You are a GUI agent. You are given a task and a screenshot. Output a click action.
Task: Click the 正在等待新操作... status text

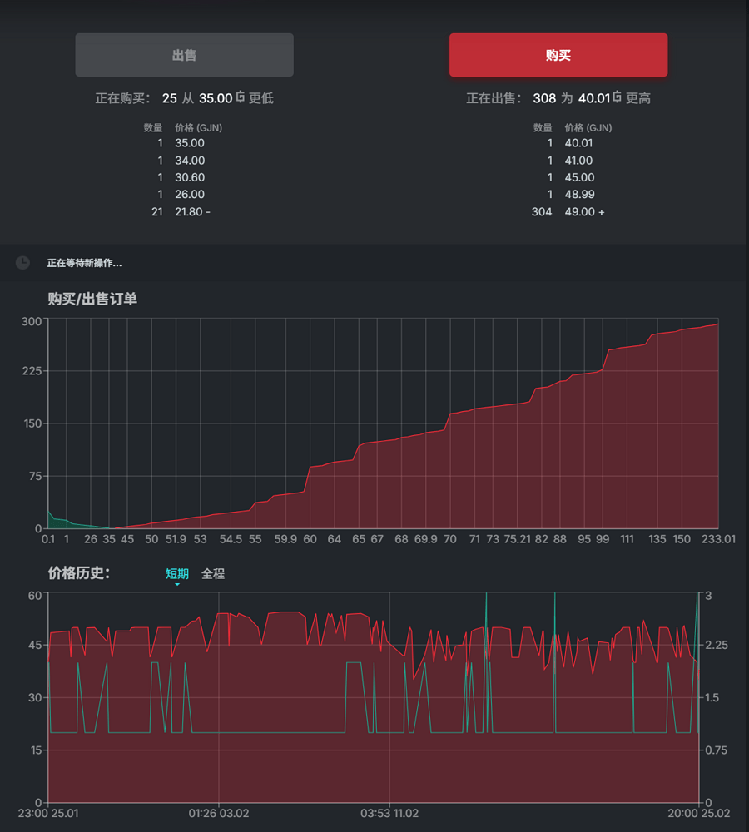tap(84, 263)
